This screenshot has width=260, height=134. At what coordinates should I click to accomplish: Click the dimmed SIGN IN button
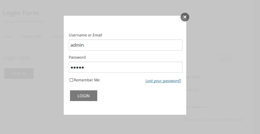tap(19, 73)
